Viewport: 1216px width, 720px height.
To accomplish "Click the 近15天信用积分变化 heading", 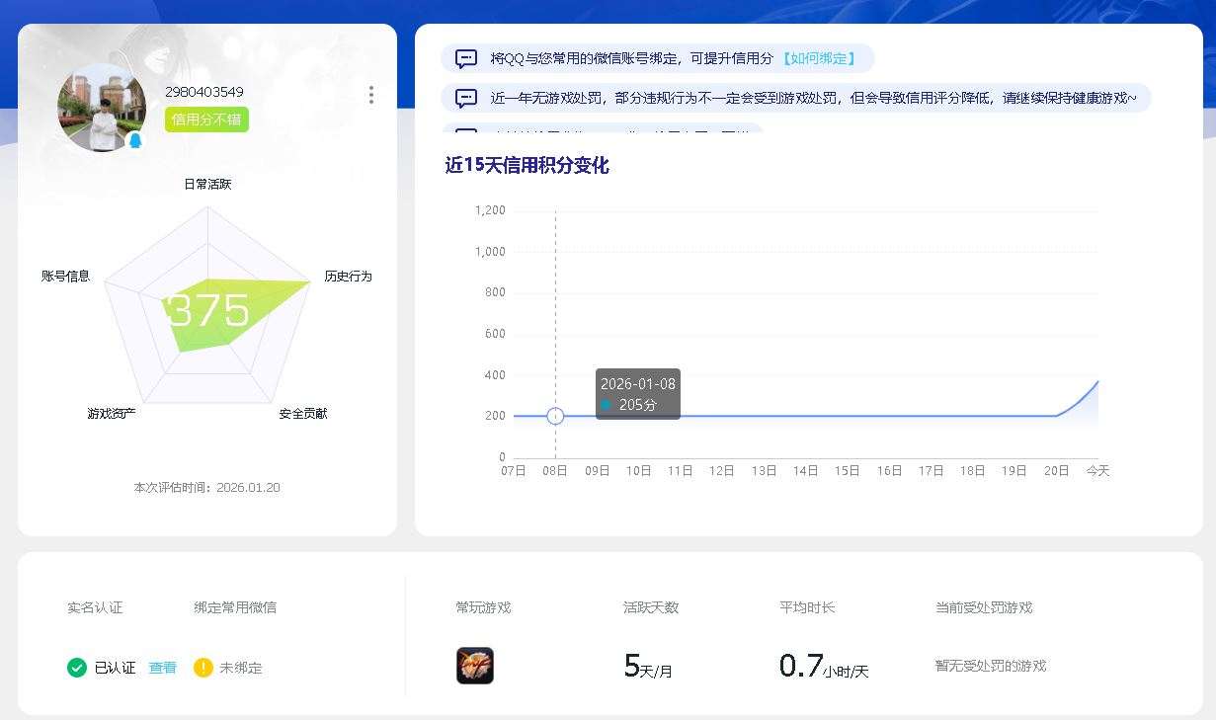I will coord(527,166).
